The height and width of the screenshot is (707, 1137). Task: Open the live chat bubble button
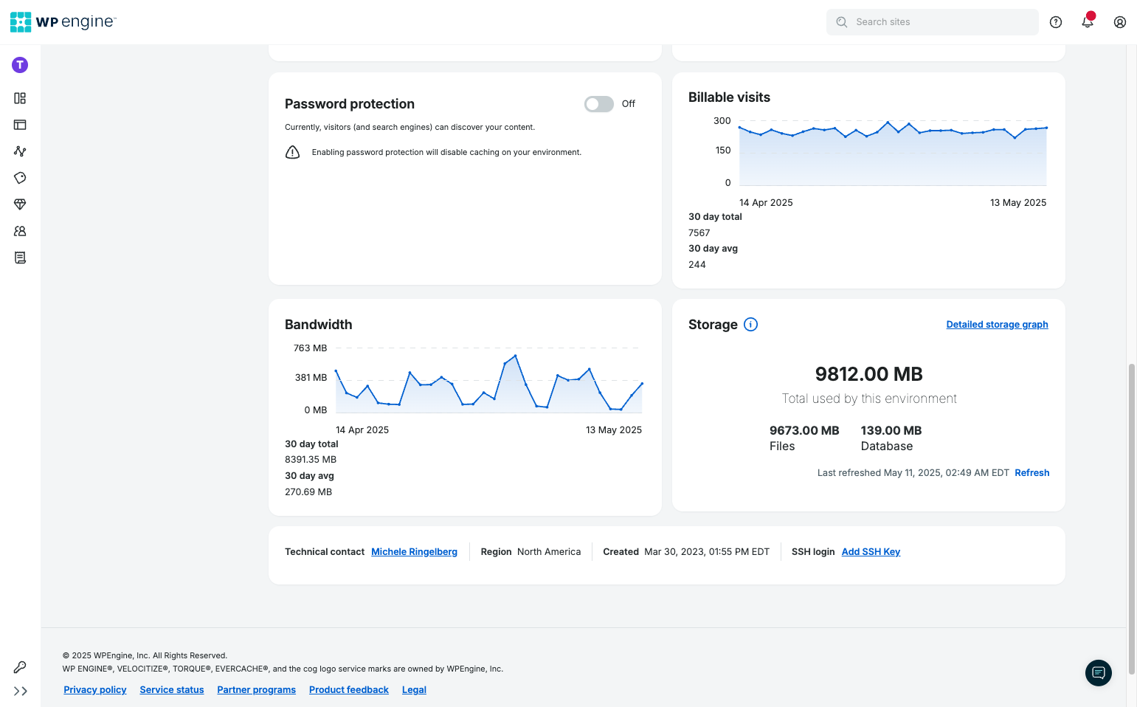pyautogui.click(x=1099, y=673)
